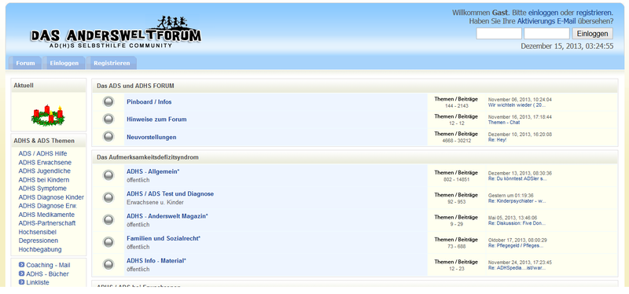Open latest post 'Re: Diskussion: Five Don...'
Screen dimensions: 629x294
[x=517, y=223]
